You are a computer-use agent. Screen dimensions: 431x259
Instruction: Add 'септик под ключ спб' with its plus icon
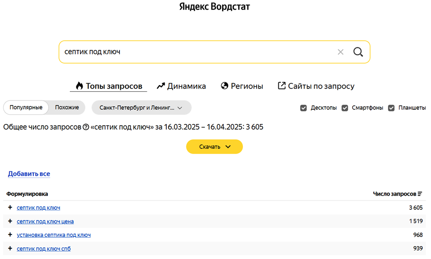click(10, 248)
